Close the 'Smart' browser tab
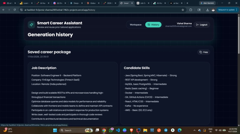Screen dimensions: 240x134 tap(132, 3)
